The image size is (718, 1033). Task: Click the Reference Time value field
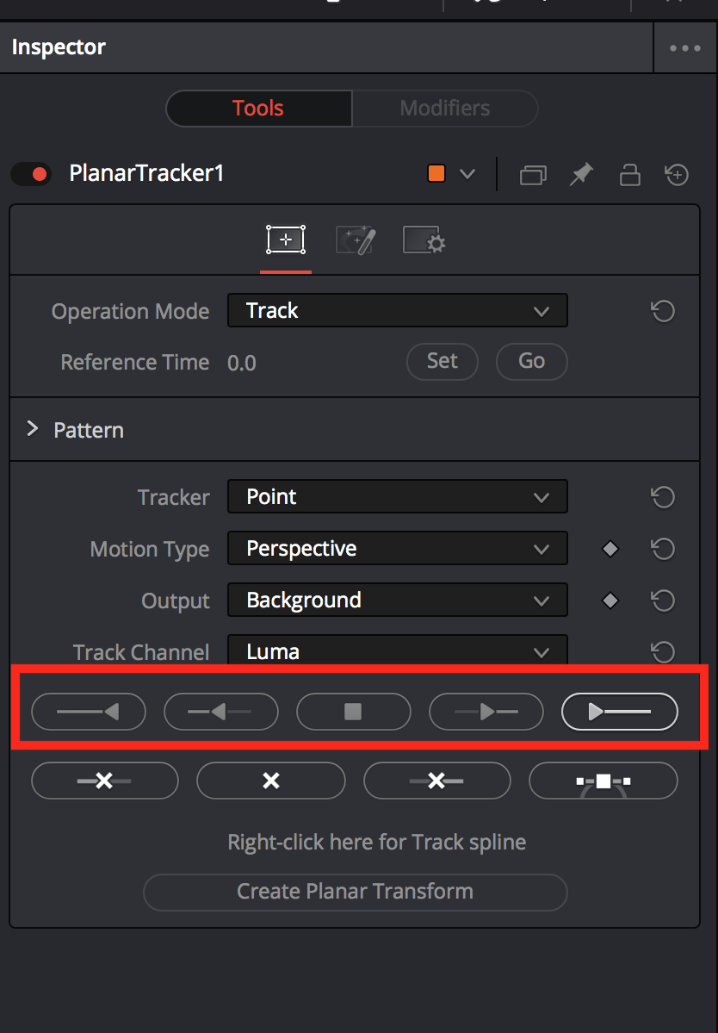(x=242, y=363)
